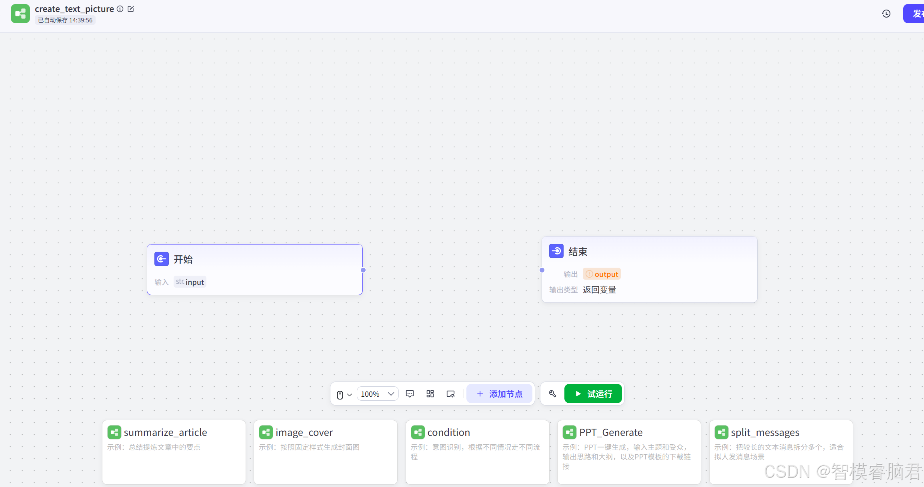This screenshot has width=924, height=487.
Task: Click the info icon beside create_text_picture
Action: [120, 9]
